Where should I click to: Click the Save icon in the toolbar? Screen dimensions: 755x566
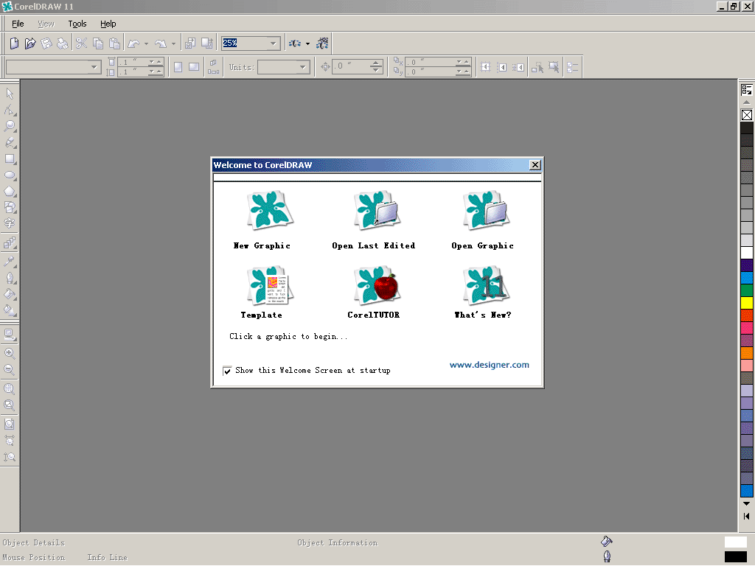[x=46, y=43]
